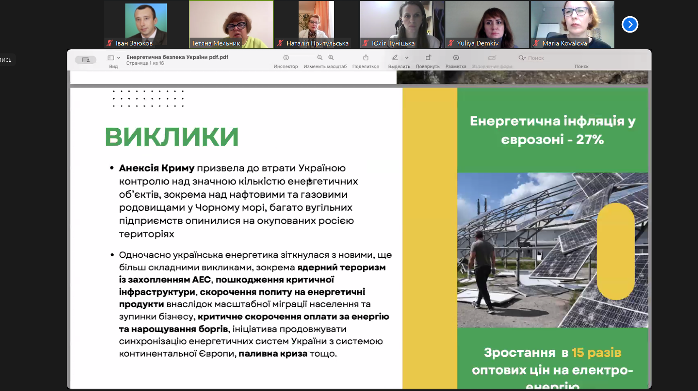Select Maria Kovalova's video thumbnail
698x391 pixels.
(572, 24)
